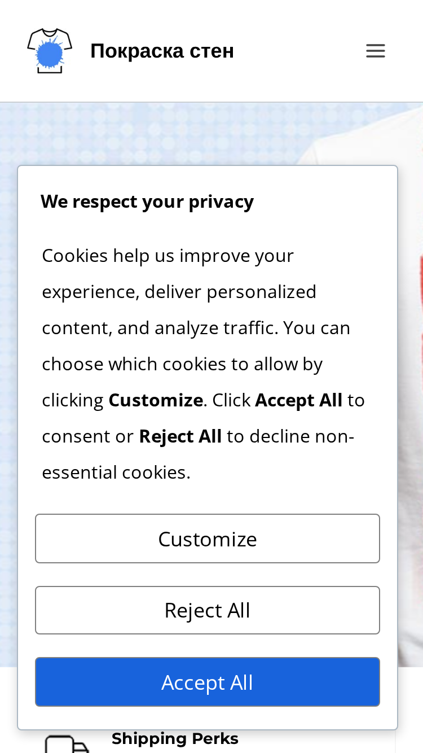Click 'deliver personalized' text in cookie notice
Viewport: 423px width, 753px height.
[x=231, y=292]
